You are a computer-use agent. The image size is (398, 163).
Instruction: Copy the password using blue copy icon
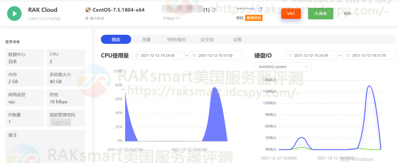(260, 9)
